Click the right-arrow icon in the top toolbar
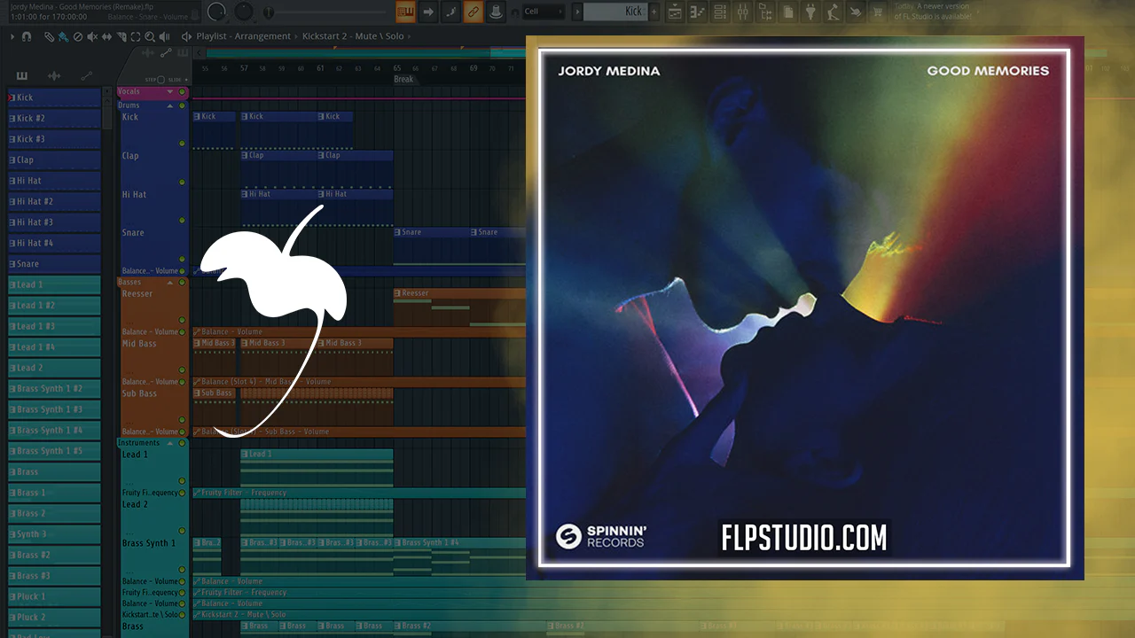This screenshot has height=638, width=1135. click(x=428, y=12)
